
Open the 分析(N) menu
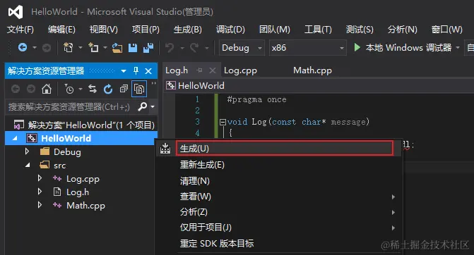403,30
